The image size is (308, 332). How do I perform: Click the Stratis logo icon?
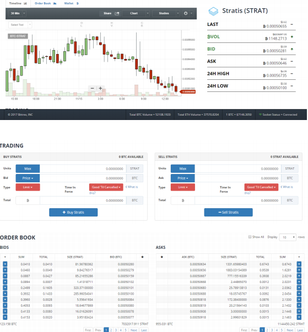point(213,11)
